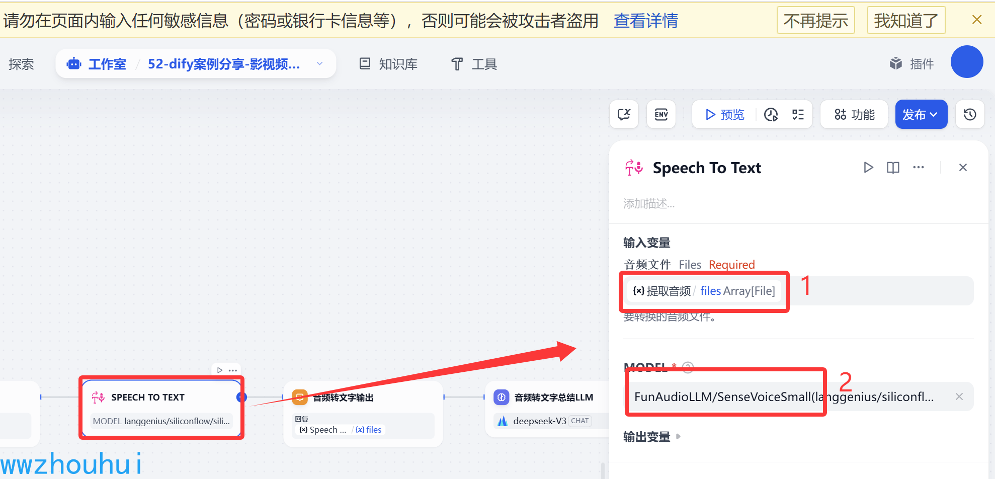Select the 音频转文字输出 node
The image size is (995, 479).
click(x=363, y=414)
